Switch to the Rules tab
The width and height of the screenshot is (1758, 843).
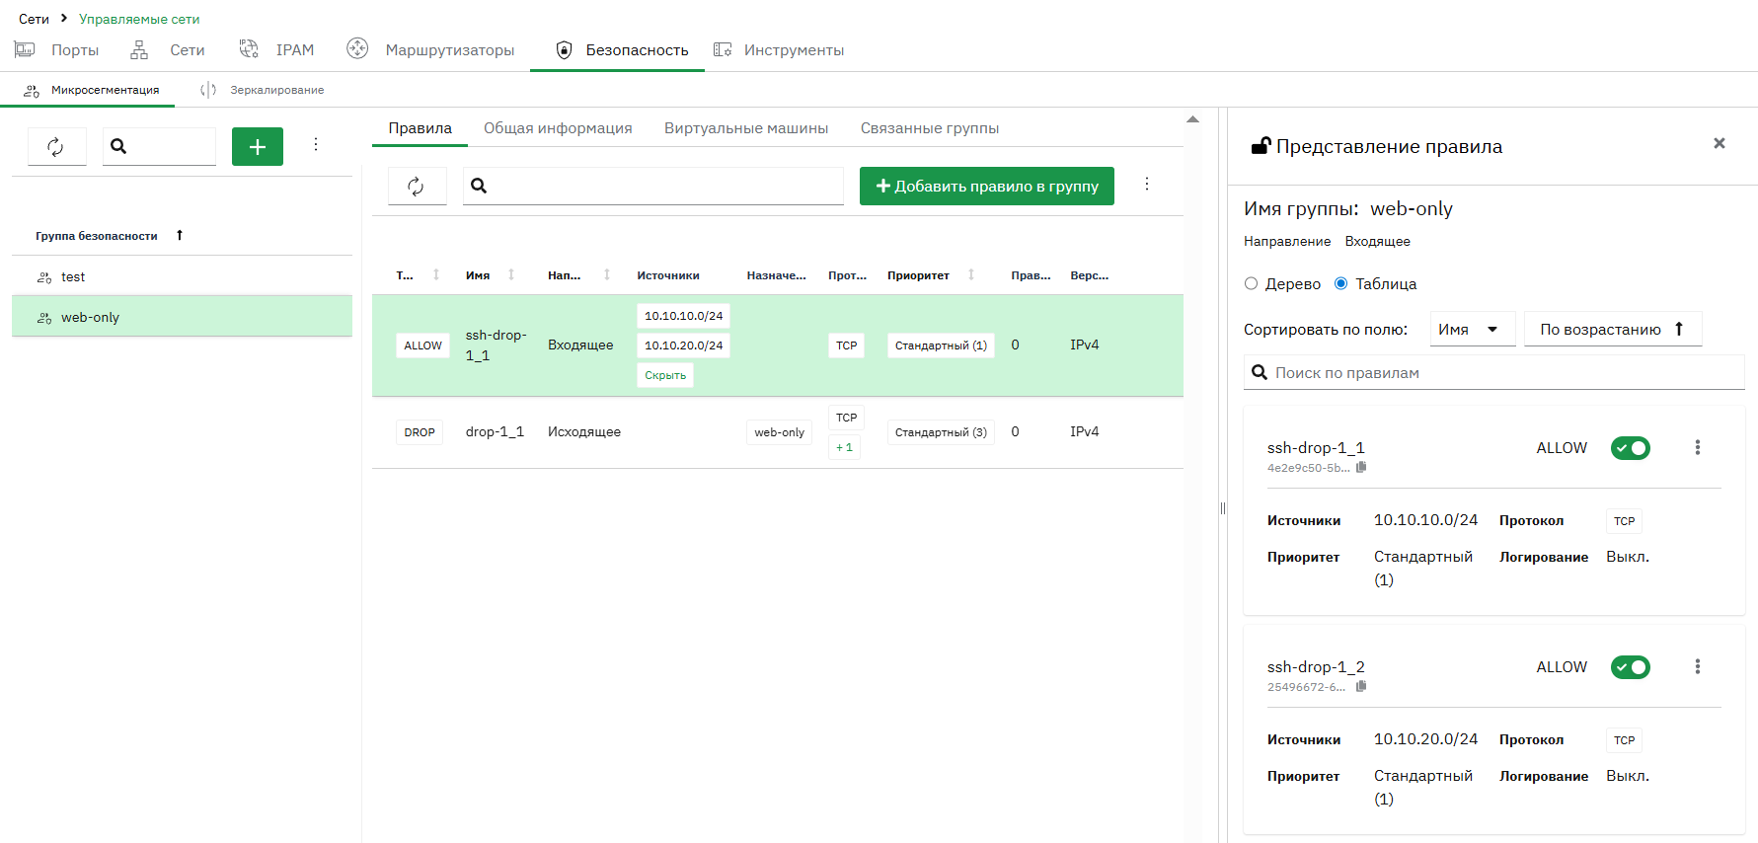tap(420, 128)
